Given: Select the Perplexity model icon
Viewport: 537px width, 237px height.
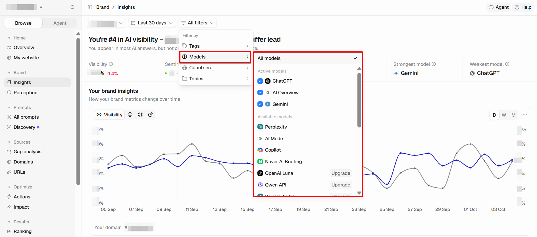Looking at the screenshot, I should (260, 127).
